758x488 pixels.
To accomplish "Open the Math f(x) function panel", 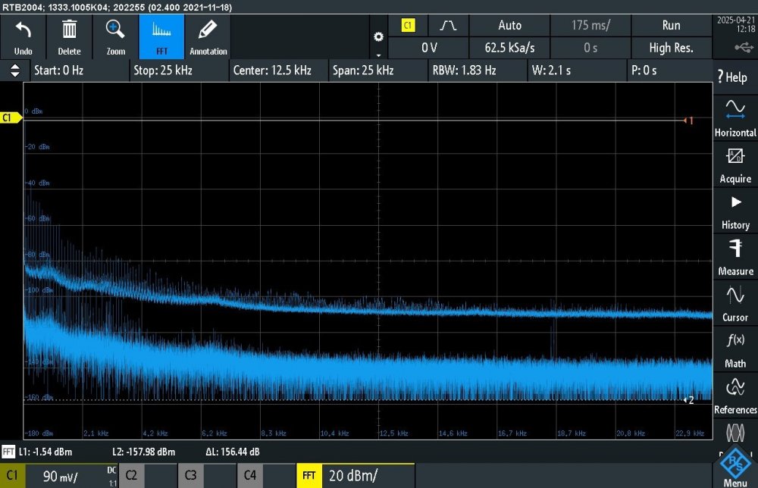I will tap(735, 349).
